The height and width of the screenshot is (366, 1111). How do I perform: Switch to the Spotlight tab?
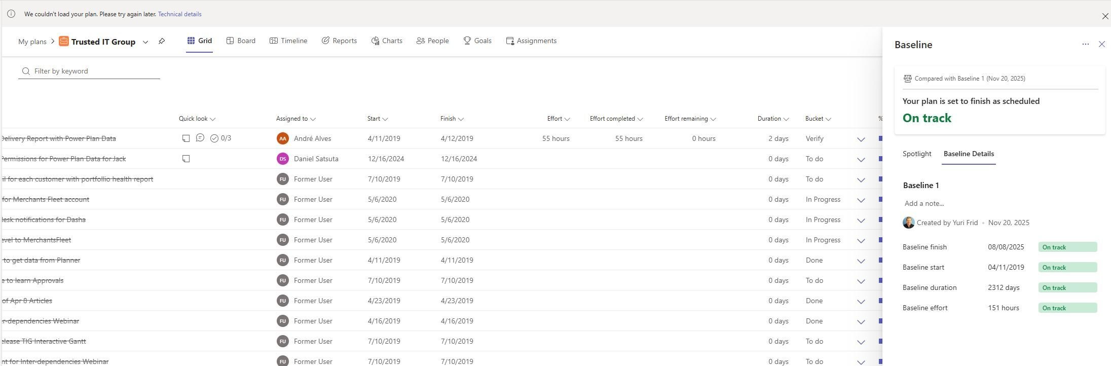pos(916,154)
